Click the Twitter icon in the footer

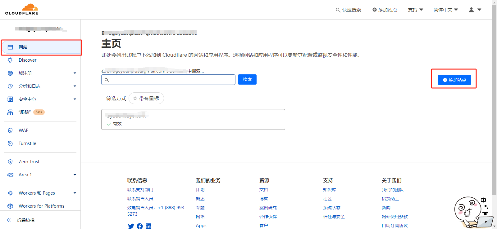pos(131,226)
